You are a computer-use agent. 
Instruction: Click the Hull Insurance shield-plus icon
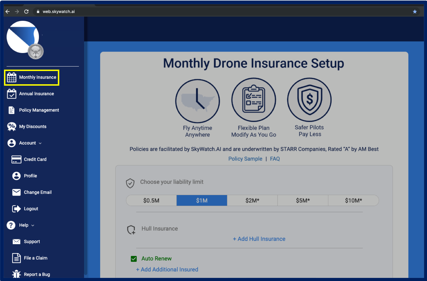point(131,230)
